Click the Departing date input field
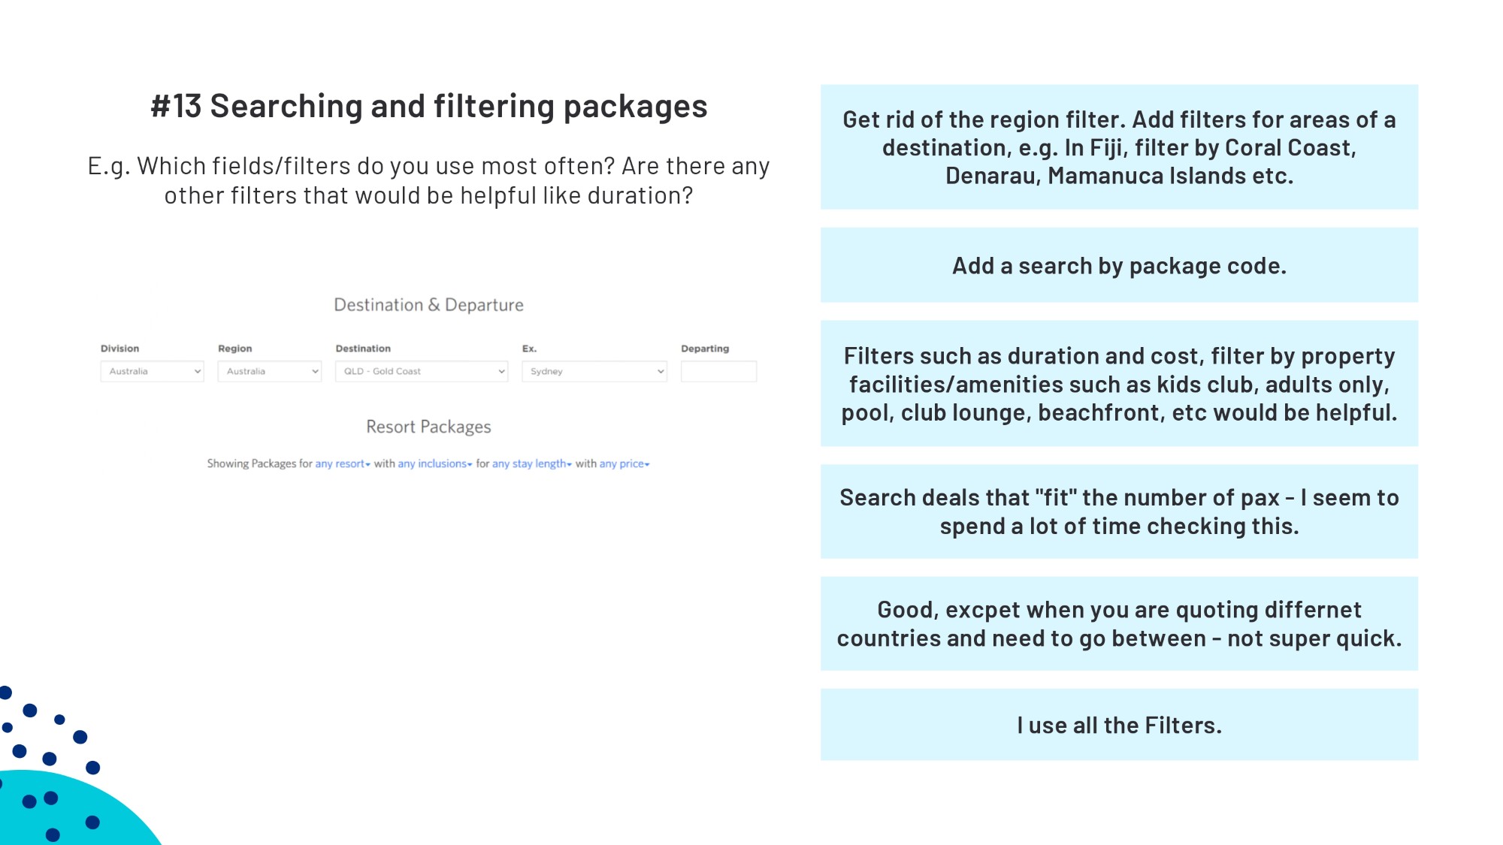This screenshot has width=1503, height=845. pos(718,371)
